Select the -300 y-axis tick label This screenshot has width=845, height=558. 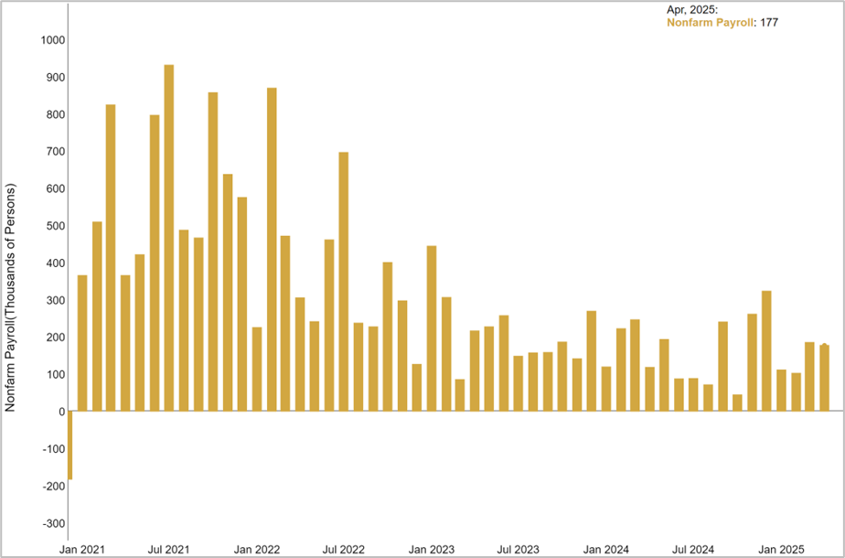click(x=54, y=523)
